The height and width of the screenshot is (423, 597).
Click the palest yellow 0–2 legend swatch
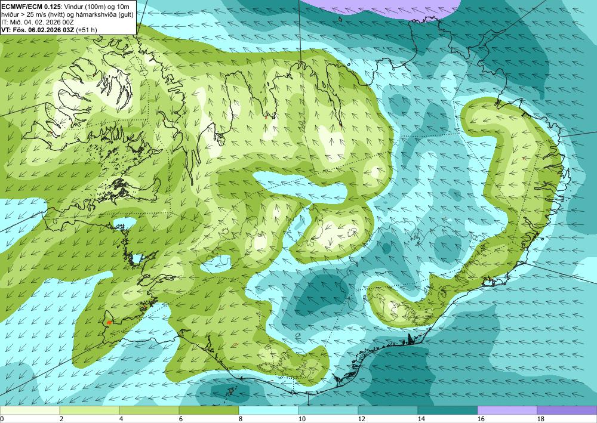(x=30, y=410)
